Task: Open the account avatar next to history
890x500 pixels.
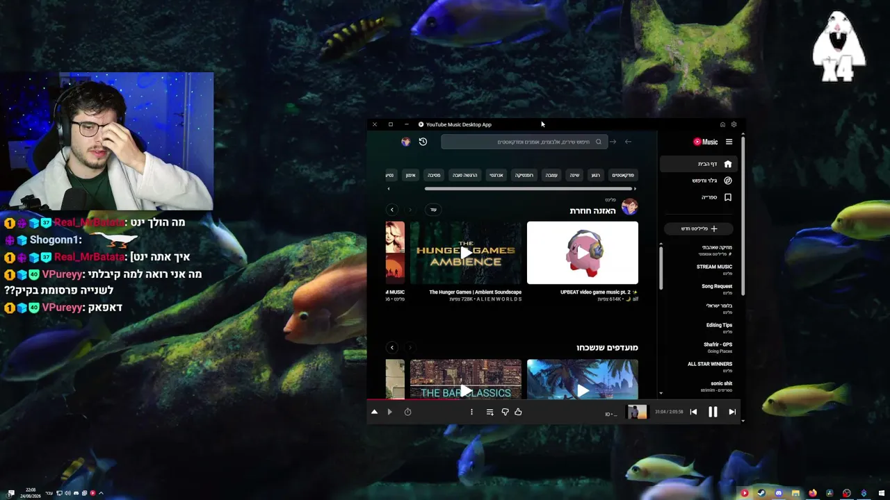Action: pyautogui.click(x=406, y=142)
